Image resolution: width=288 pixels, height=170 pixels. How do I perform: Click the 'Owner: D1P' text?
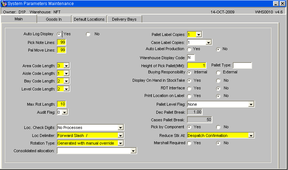pos(14,12)
